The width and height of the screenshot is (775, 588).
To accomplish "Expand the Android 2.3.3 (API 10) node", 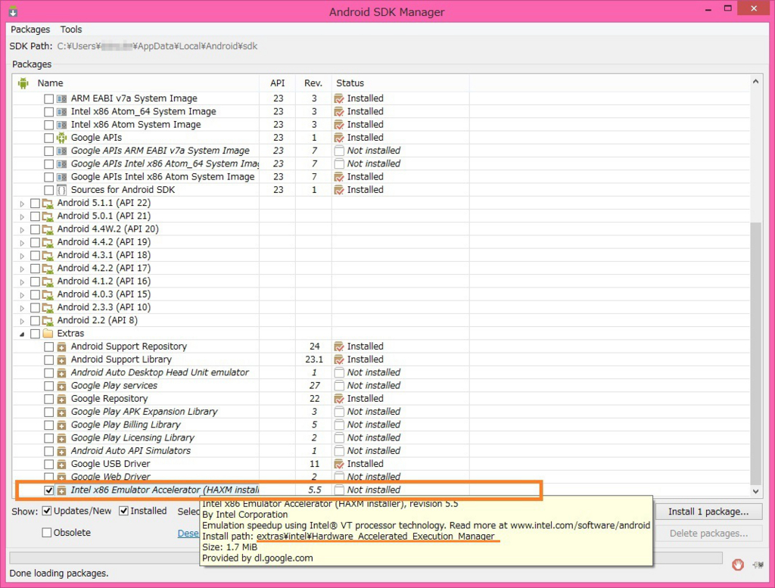I will tap(22, 308).
